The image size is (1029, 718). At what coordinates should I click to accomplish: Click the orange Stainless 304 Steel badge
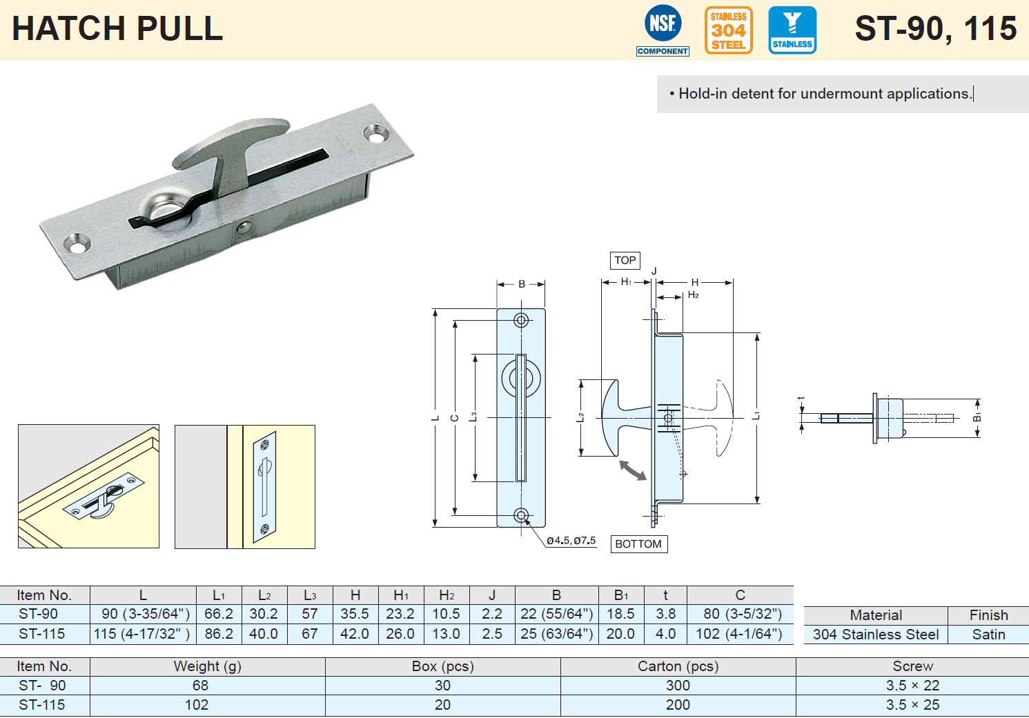pyautogui.click(x=728, y=30)
